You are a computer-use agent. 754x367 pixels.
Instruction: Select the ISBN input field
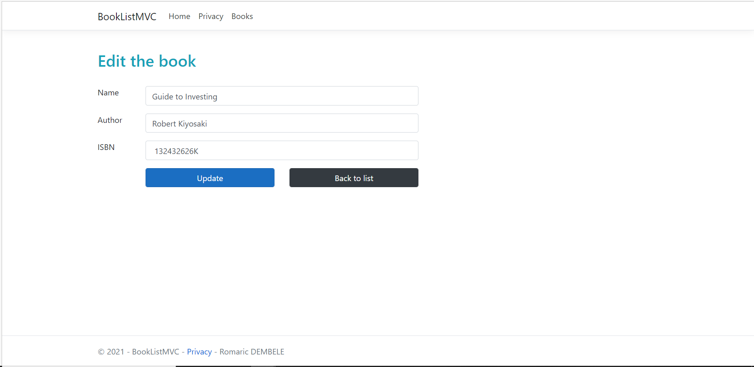tap(282, 150)
